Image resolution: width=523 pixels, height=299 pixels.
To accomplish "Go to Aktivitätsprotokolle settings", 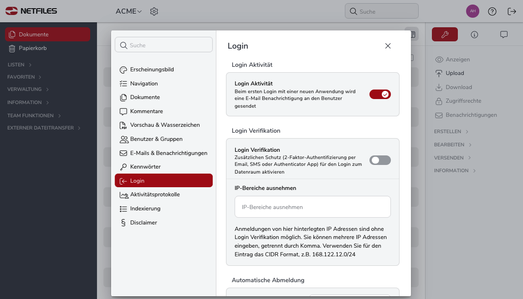I will click(x=154, y=194).
